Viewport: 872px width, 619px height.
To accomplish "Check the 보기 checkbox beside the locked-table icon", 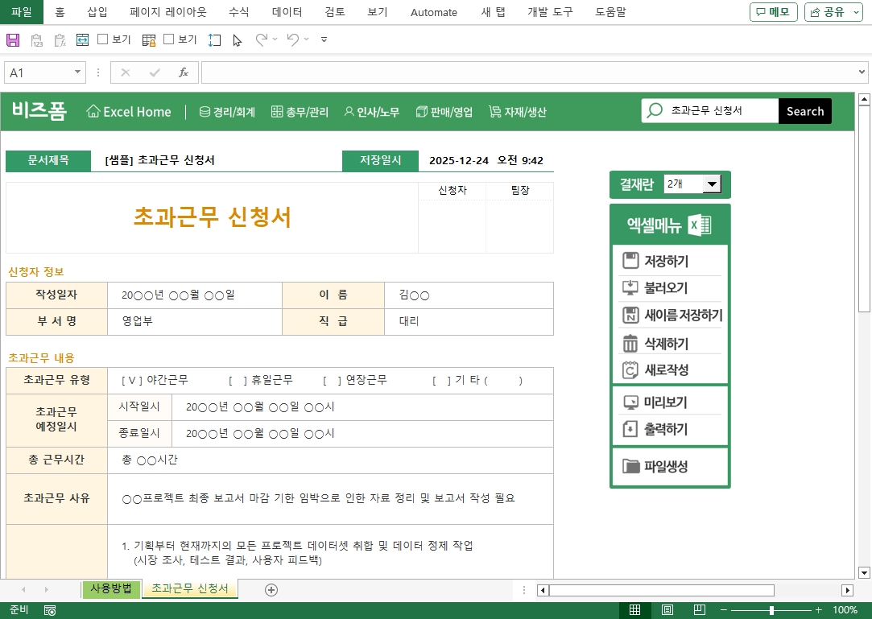I will (x=169, y=39).
